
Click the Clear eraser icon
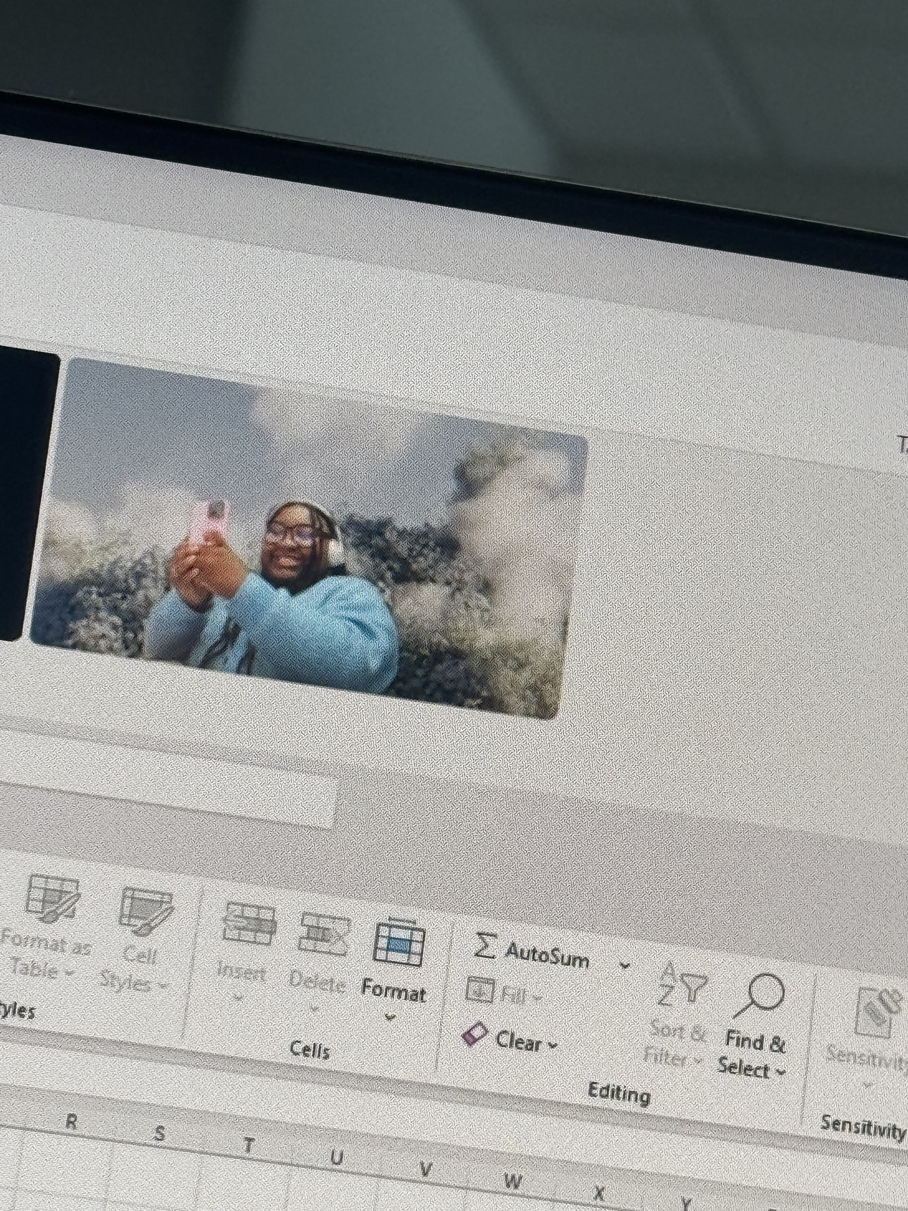[x=474, y=1034]
